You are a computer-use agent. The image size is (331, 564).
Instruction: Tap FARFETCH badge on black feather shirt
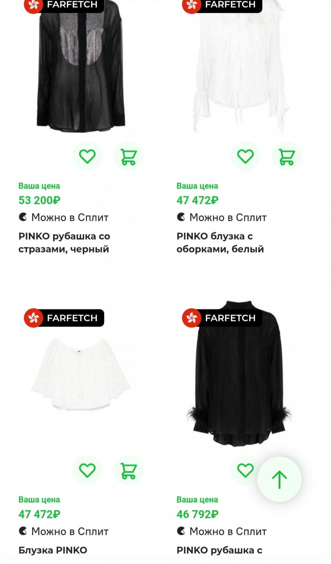coord(222,318)
